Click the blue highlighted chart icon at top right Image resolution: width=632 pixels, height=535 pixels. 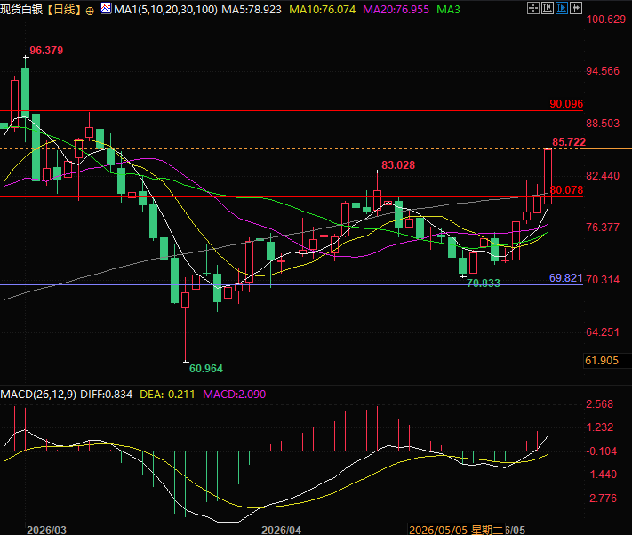pos(561,8)
